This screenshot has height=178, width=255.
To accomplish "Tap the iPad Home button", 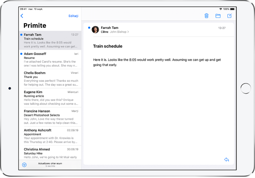I will [246, 88].
